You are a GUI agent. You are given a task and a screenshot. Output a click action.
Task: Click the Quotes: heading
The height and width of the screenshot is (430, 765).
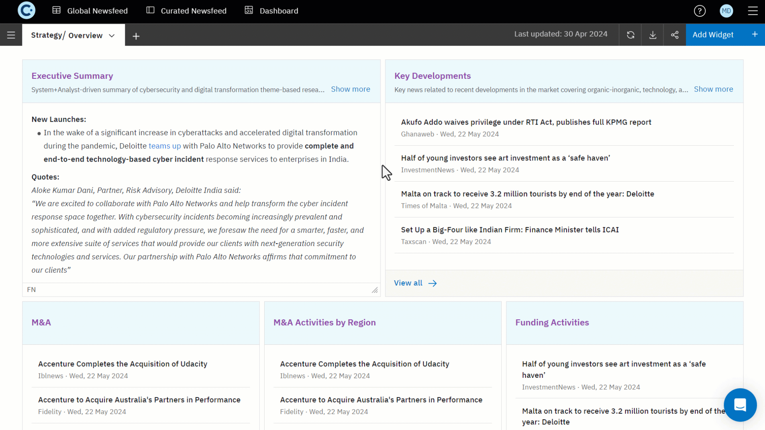pos(45,177)
